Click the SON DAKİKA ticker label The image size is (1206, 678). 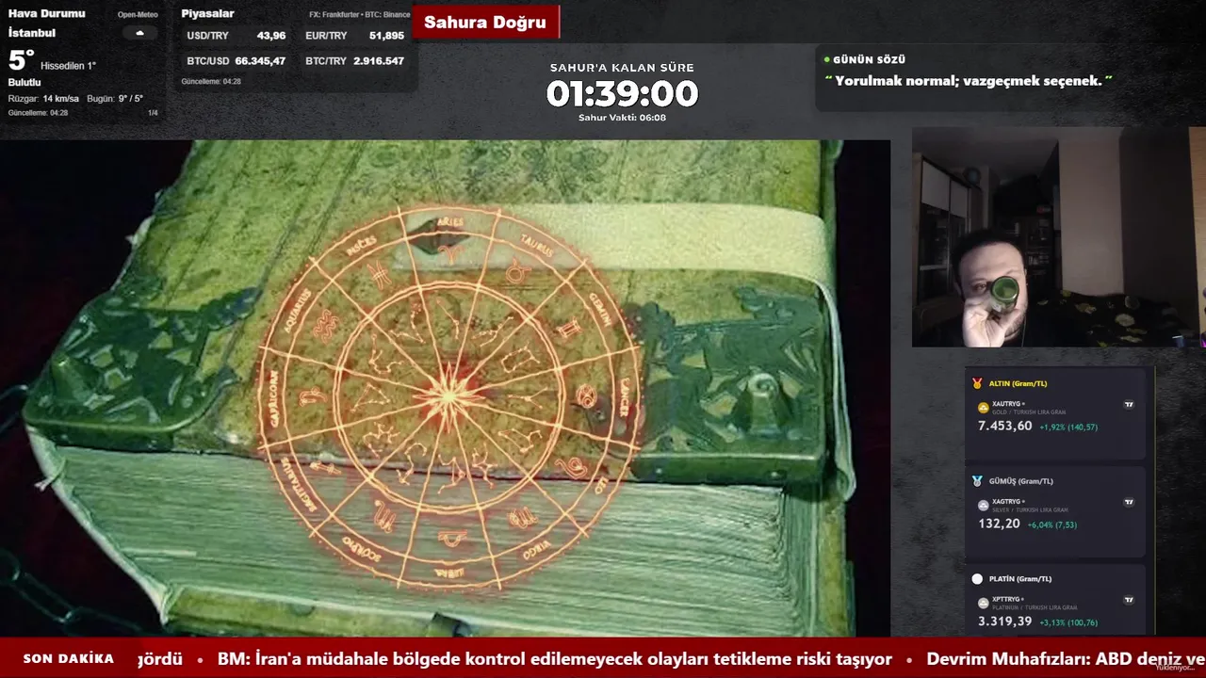[69, 659]
